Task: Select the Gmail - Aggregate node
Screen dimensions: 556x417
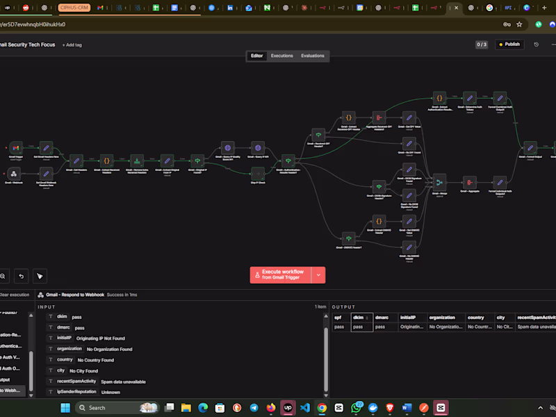Action: pos(470,181)
